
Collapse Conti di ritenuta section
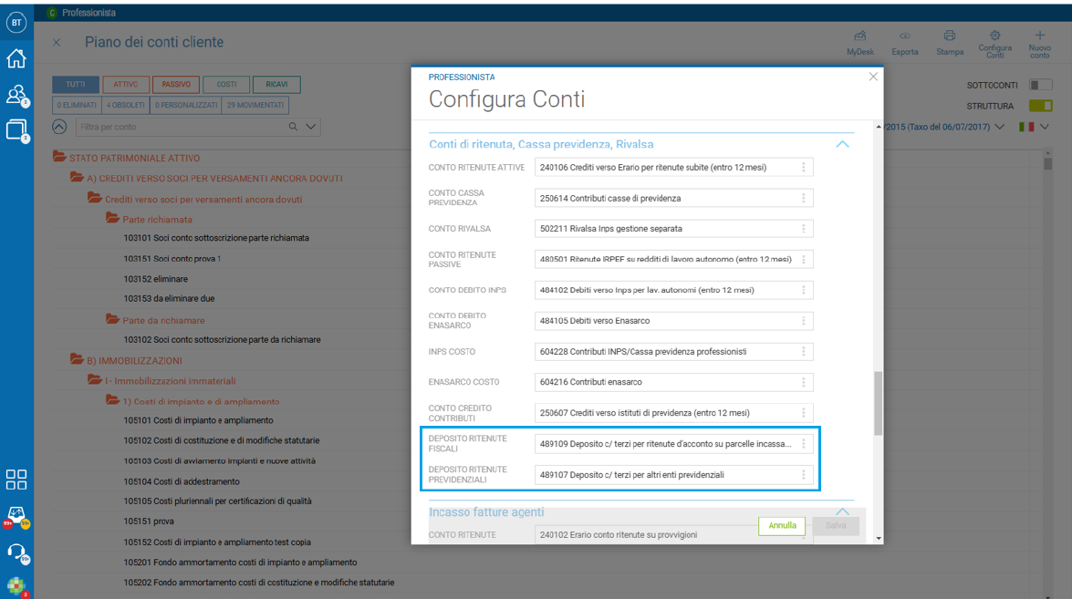[842, 144]
